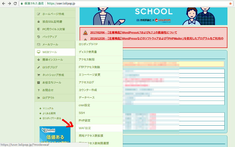Open the 2016/12/28 PHPMailer notice

point(157,39)
